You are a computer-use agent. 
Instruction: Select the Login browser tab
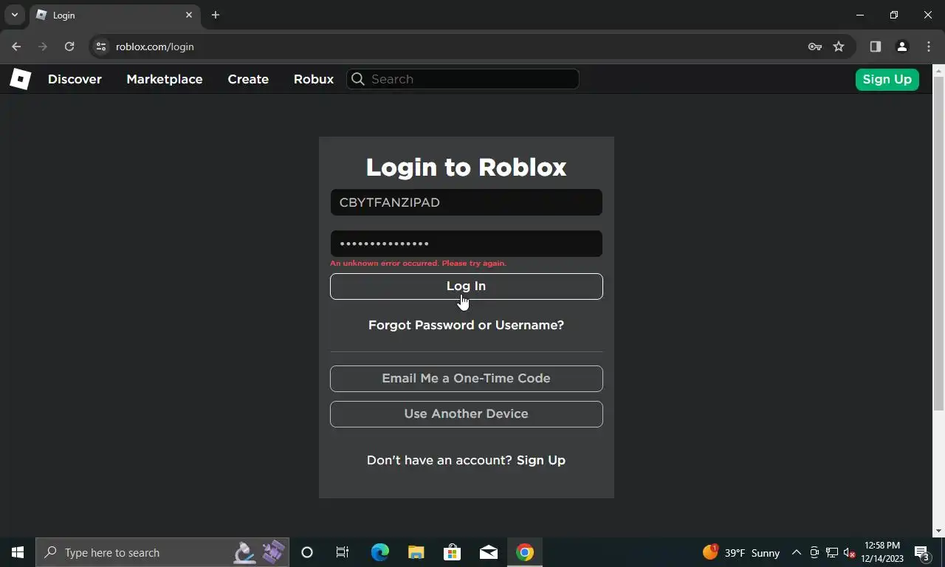[114, 15]
